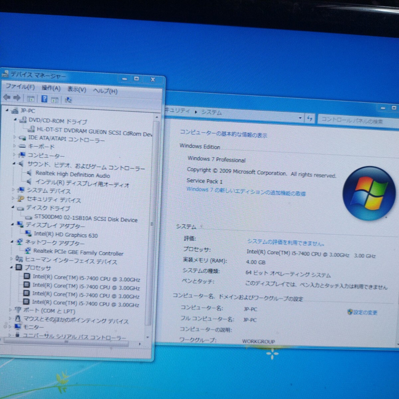Open the 表示(V) menu
Screen dimensions: 399x399
(77, 89)
